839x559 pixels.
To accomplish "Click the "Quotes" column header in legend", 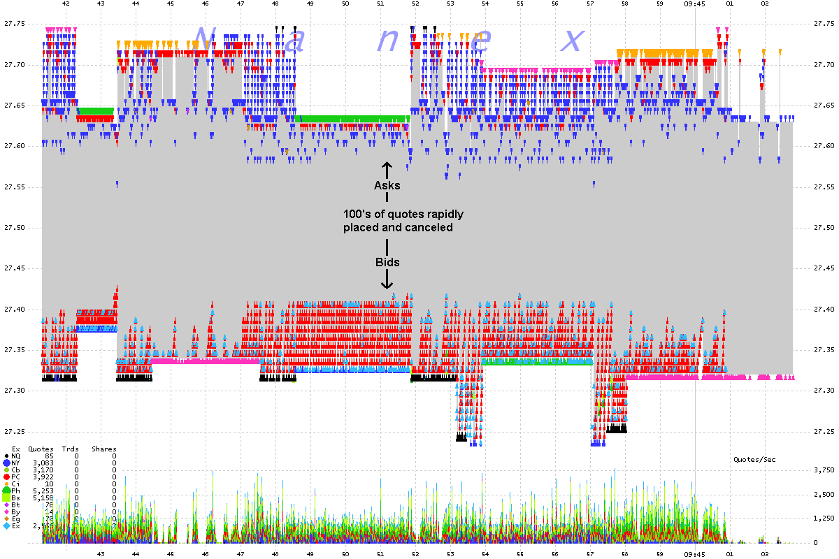I will pos(41,449).
